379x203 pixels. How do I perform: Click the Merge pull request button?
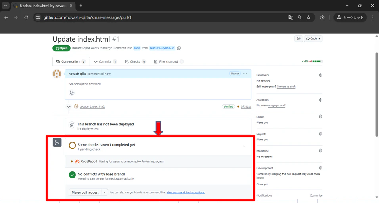click(x=85, y=192)
